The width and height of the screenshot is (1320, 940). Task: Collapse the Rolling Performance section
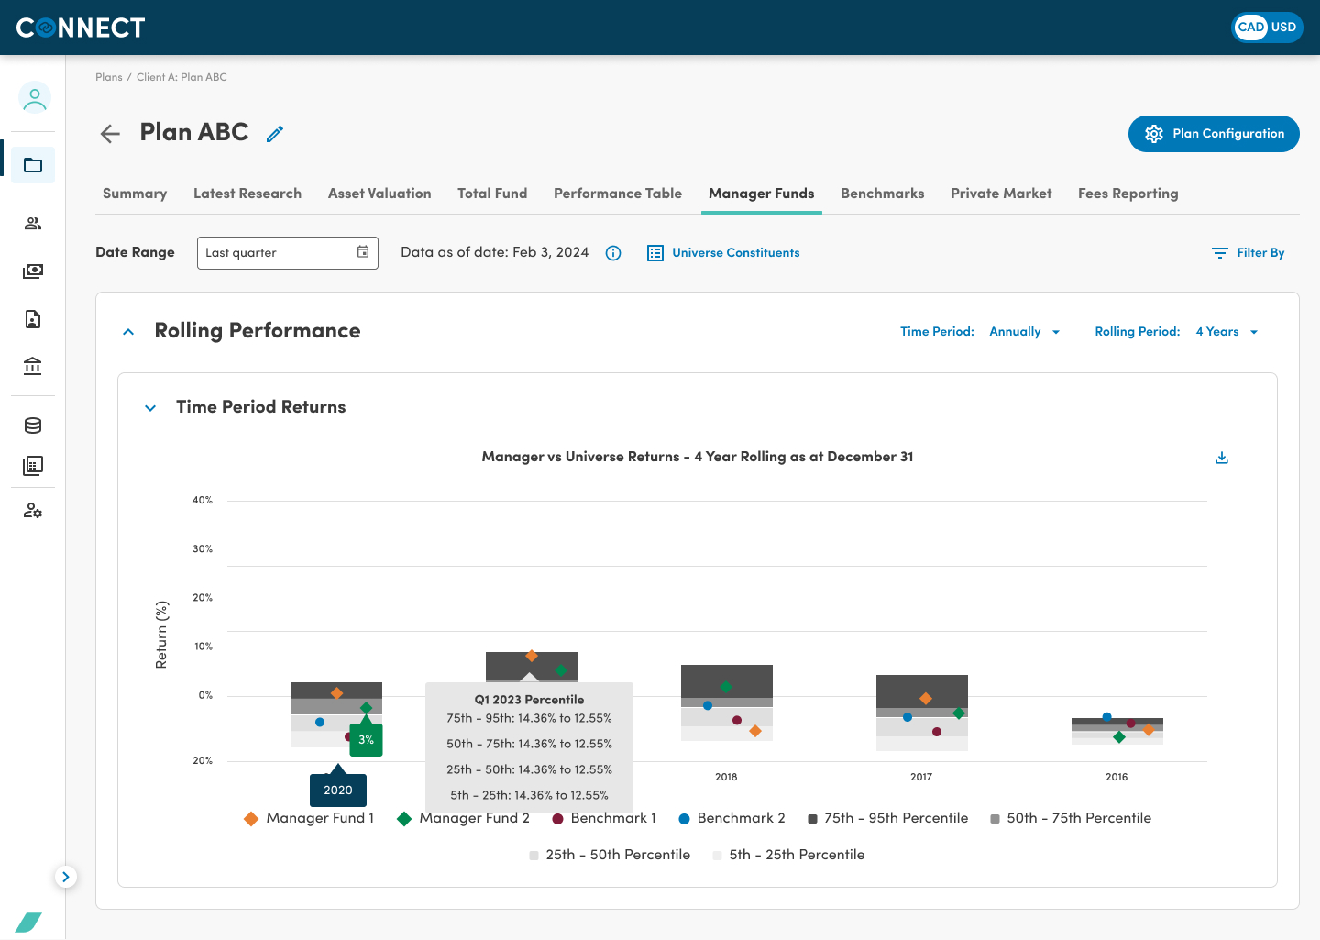128,332
